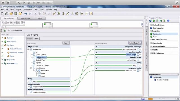The width and height of the screenshot is (180, 101).
Task: Click the Undo toolbar icon
Action: coord(26,14)
